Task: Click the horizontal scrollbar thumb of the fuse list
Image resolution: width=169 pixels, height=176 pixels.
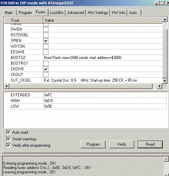Action: tap(81, 86)
